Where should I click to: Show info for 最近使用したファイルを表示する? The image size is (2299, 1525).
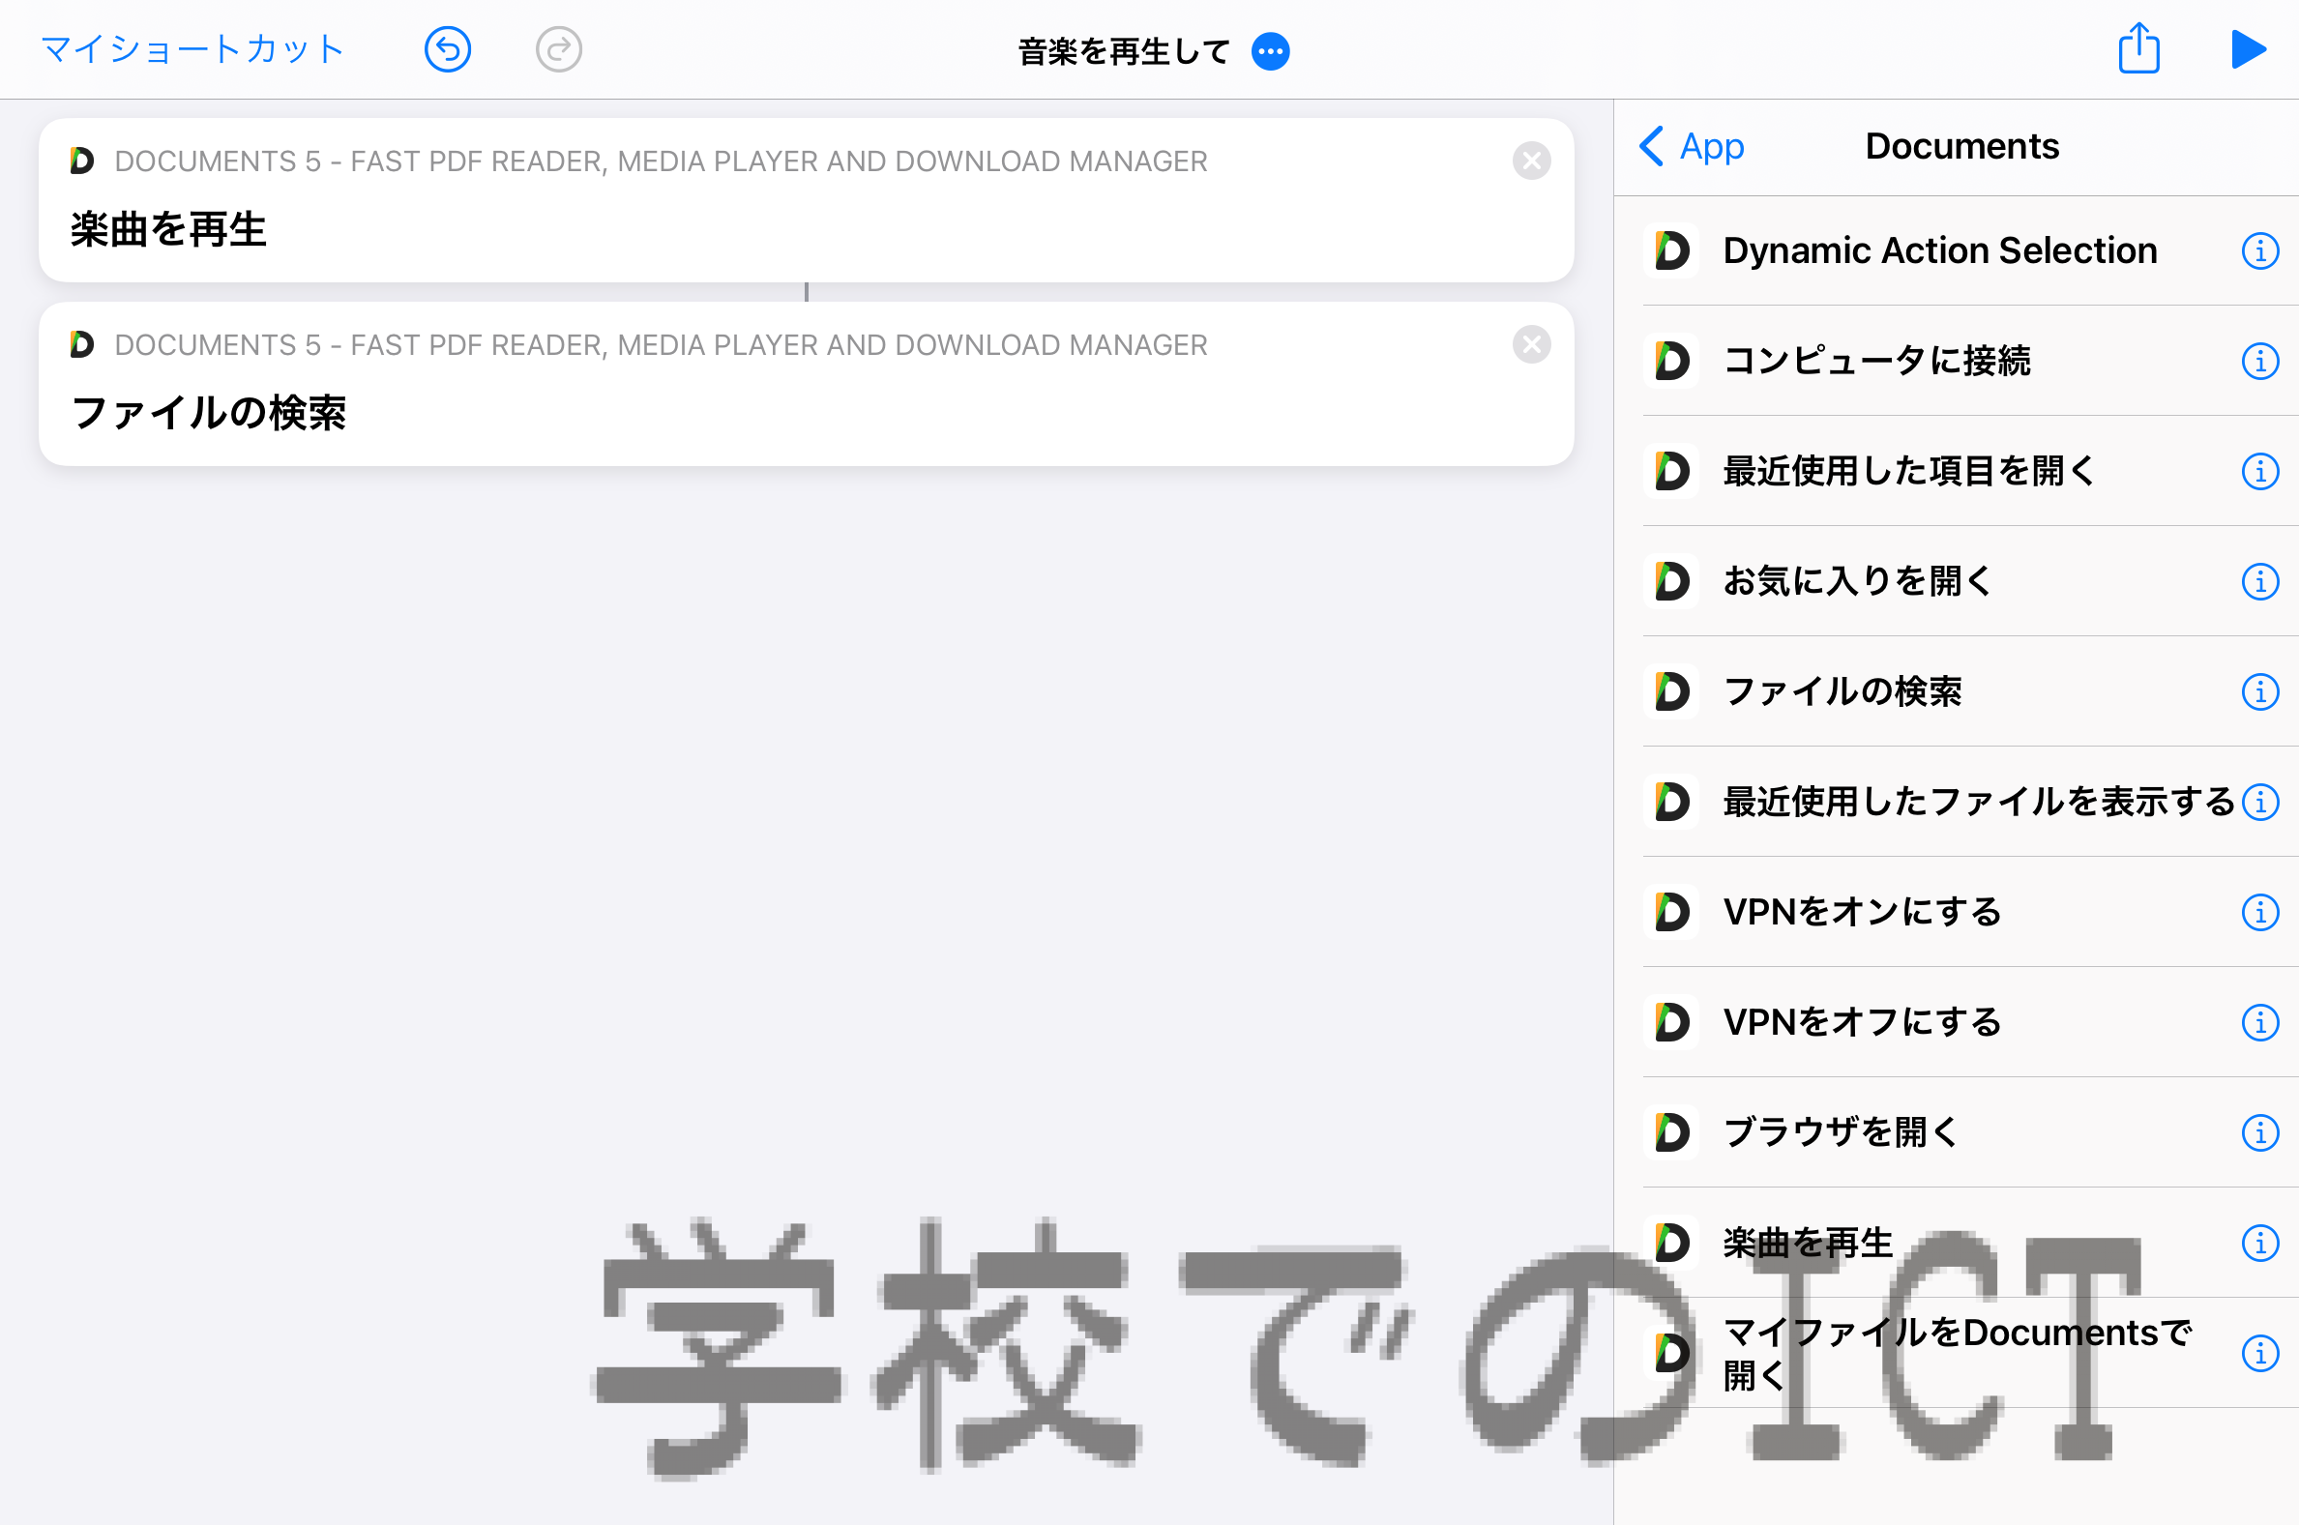click(2259, 802)
